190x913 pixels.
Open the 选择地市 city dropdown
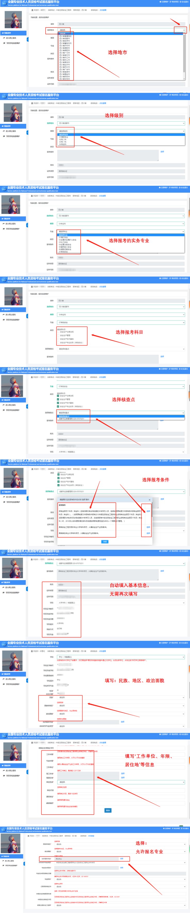121,30
